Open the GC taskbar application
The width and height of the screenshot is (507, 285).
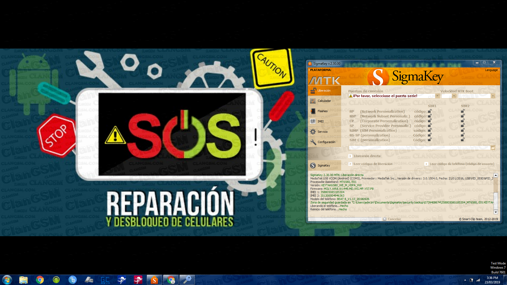105,280
